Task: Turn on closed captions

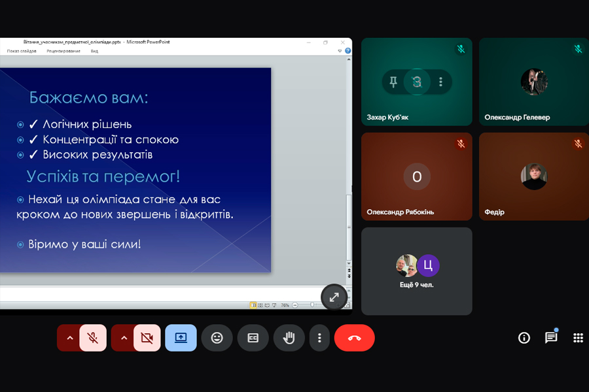Action: (253, 338)
